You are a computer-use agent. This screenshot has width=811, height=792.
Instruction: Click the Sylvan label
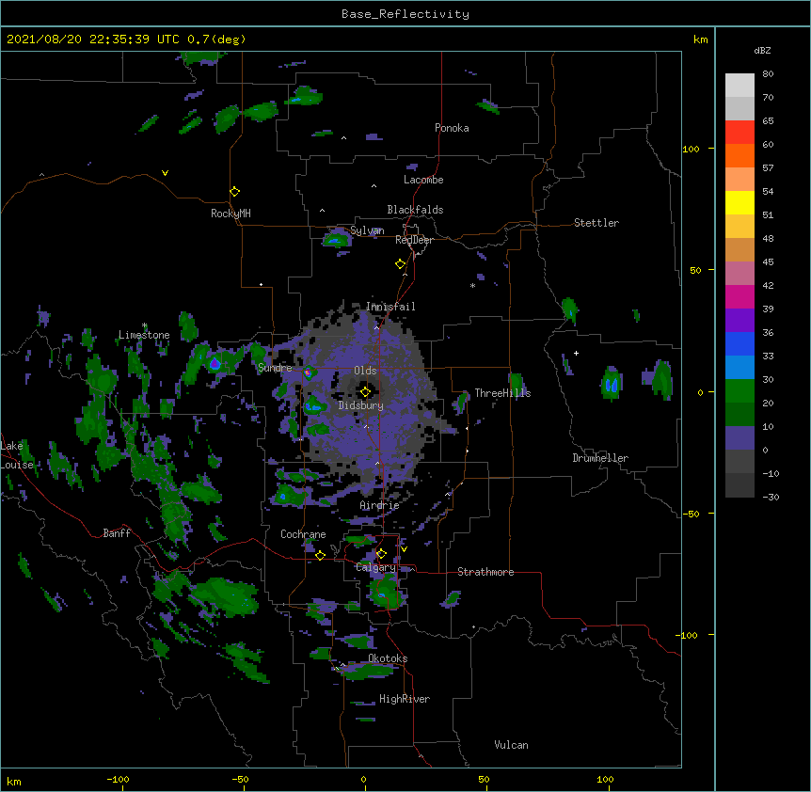click(x=367, y=230)
